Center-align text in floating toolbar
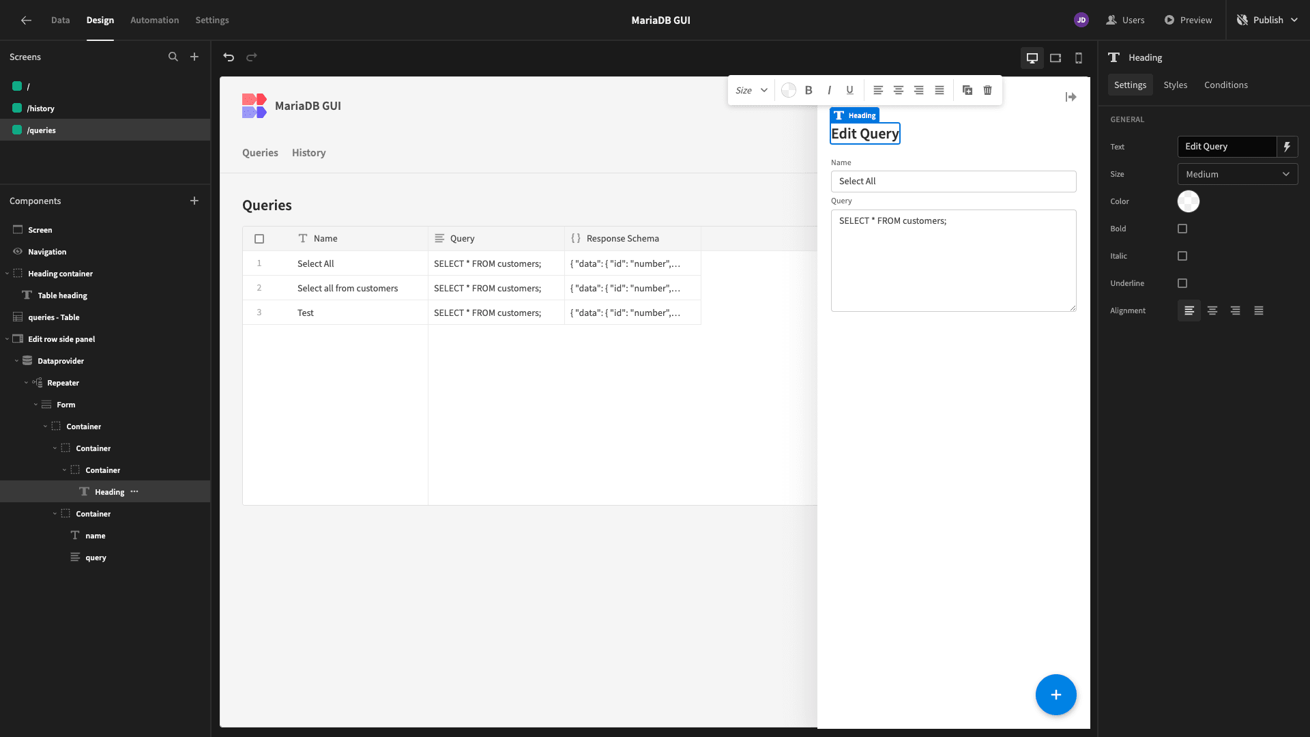 [899, 90]
